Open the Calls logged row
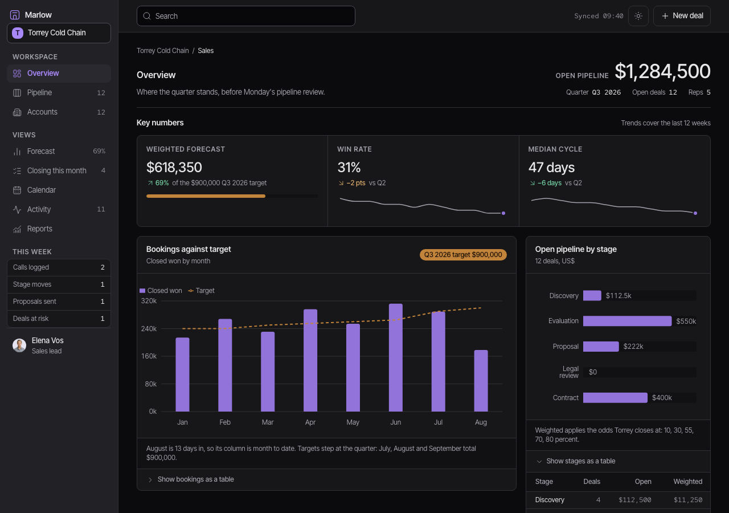 pyautogui.click(x=59, y=267)
